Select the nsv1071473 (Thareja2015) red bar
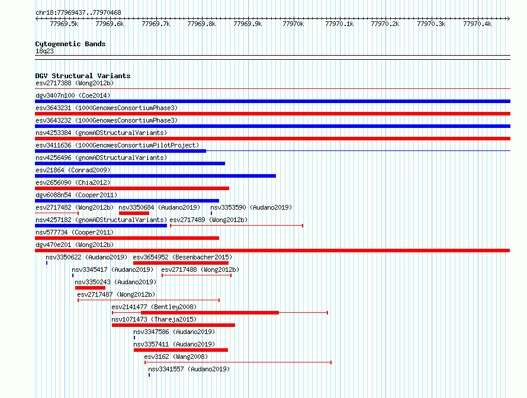Viewport: 527px width, 398px height. (173, 325)
